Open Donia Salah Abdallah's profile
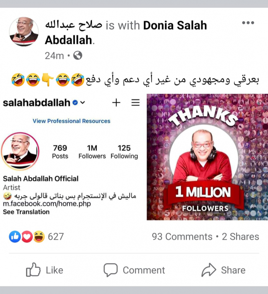268x294 pixels. point(126,33)
